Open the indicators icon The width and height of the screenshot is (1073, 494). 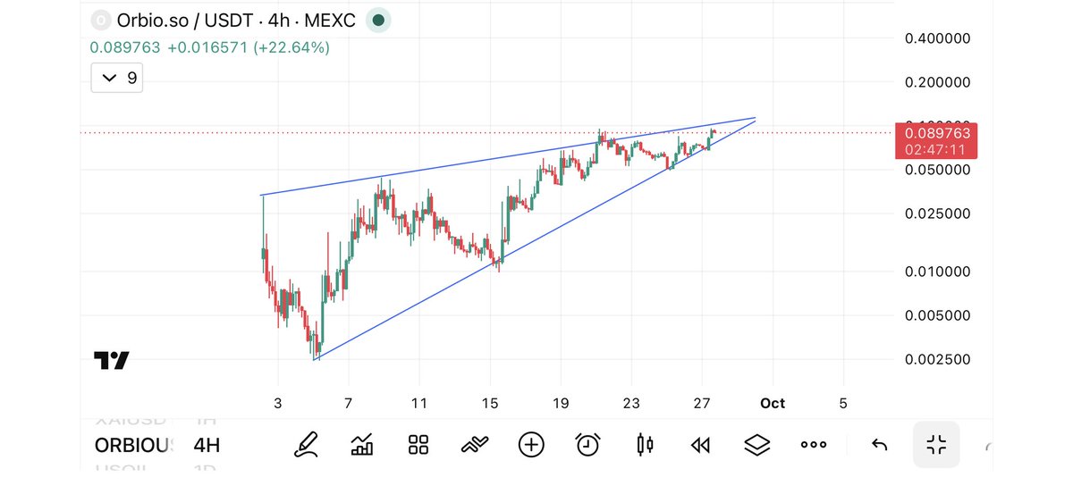(x=475, y=444)
